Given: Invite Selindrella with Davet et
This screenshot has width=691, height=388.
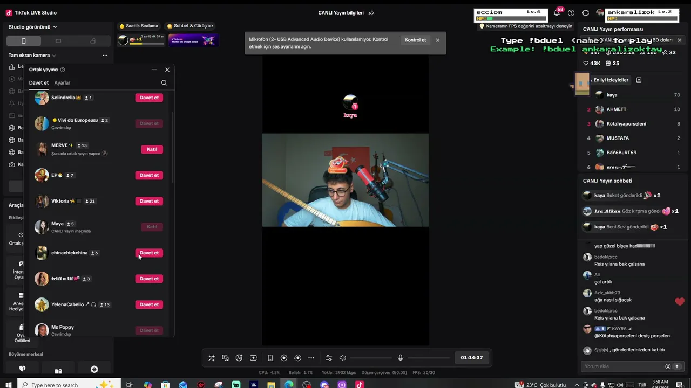Looking at the screenshot, I should pyautogui.click(x=149, y=98).
